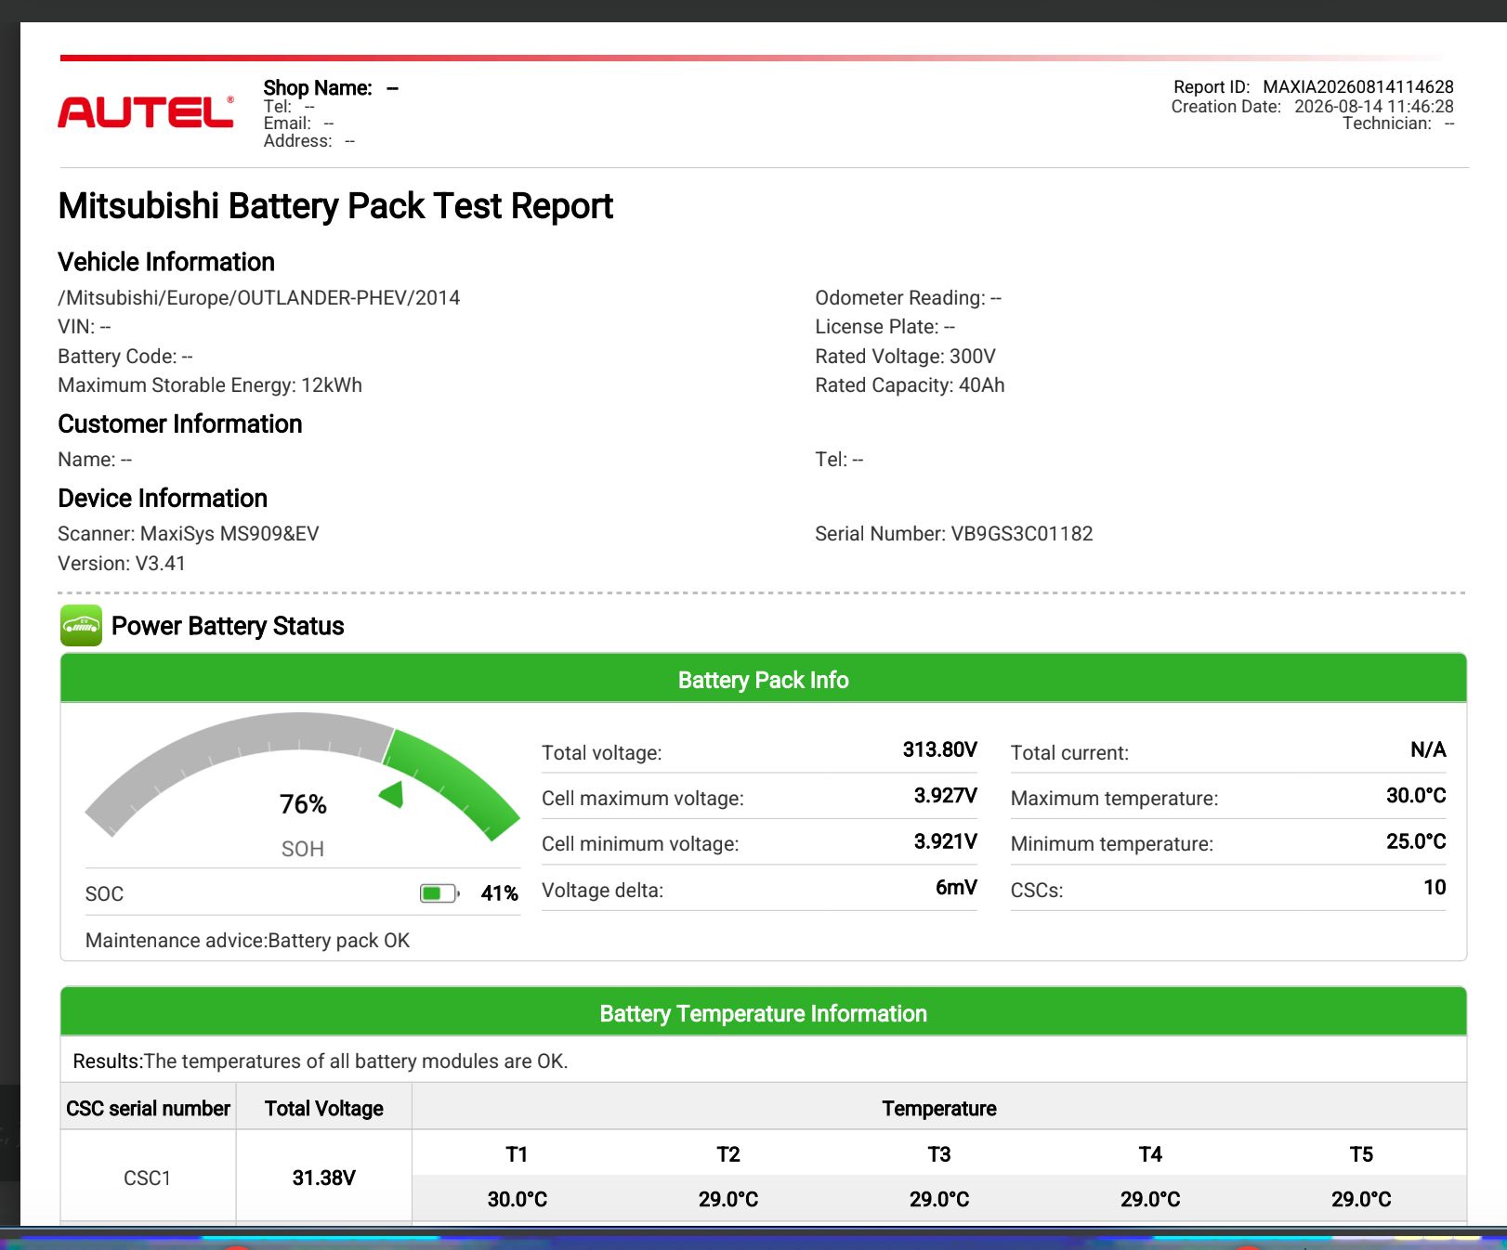Image resolution: width=1507 pixels, height=1250 pixels.
Task: Click the Email line under Shop Name
Action: pos(298,124)
